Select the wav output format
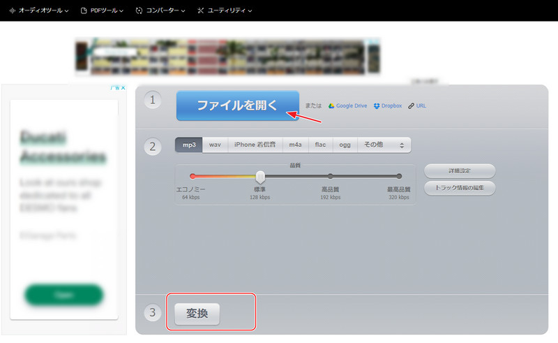The width and height of the screenshot is (558, 343). pyautogui.click(x=215, y=145)
